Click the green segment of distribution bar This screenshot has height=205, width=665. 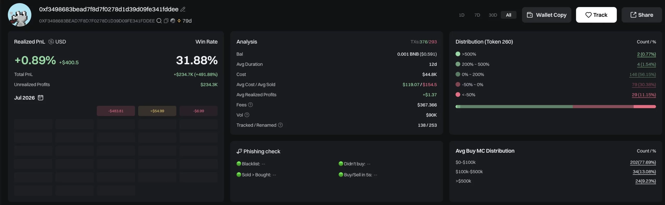[516, 107]
